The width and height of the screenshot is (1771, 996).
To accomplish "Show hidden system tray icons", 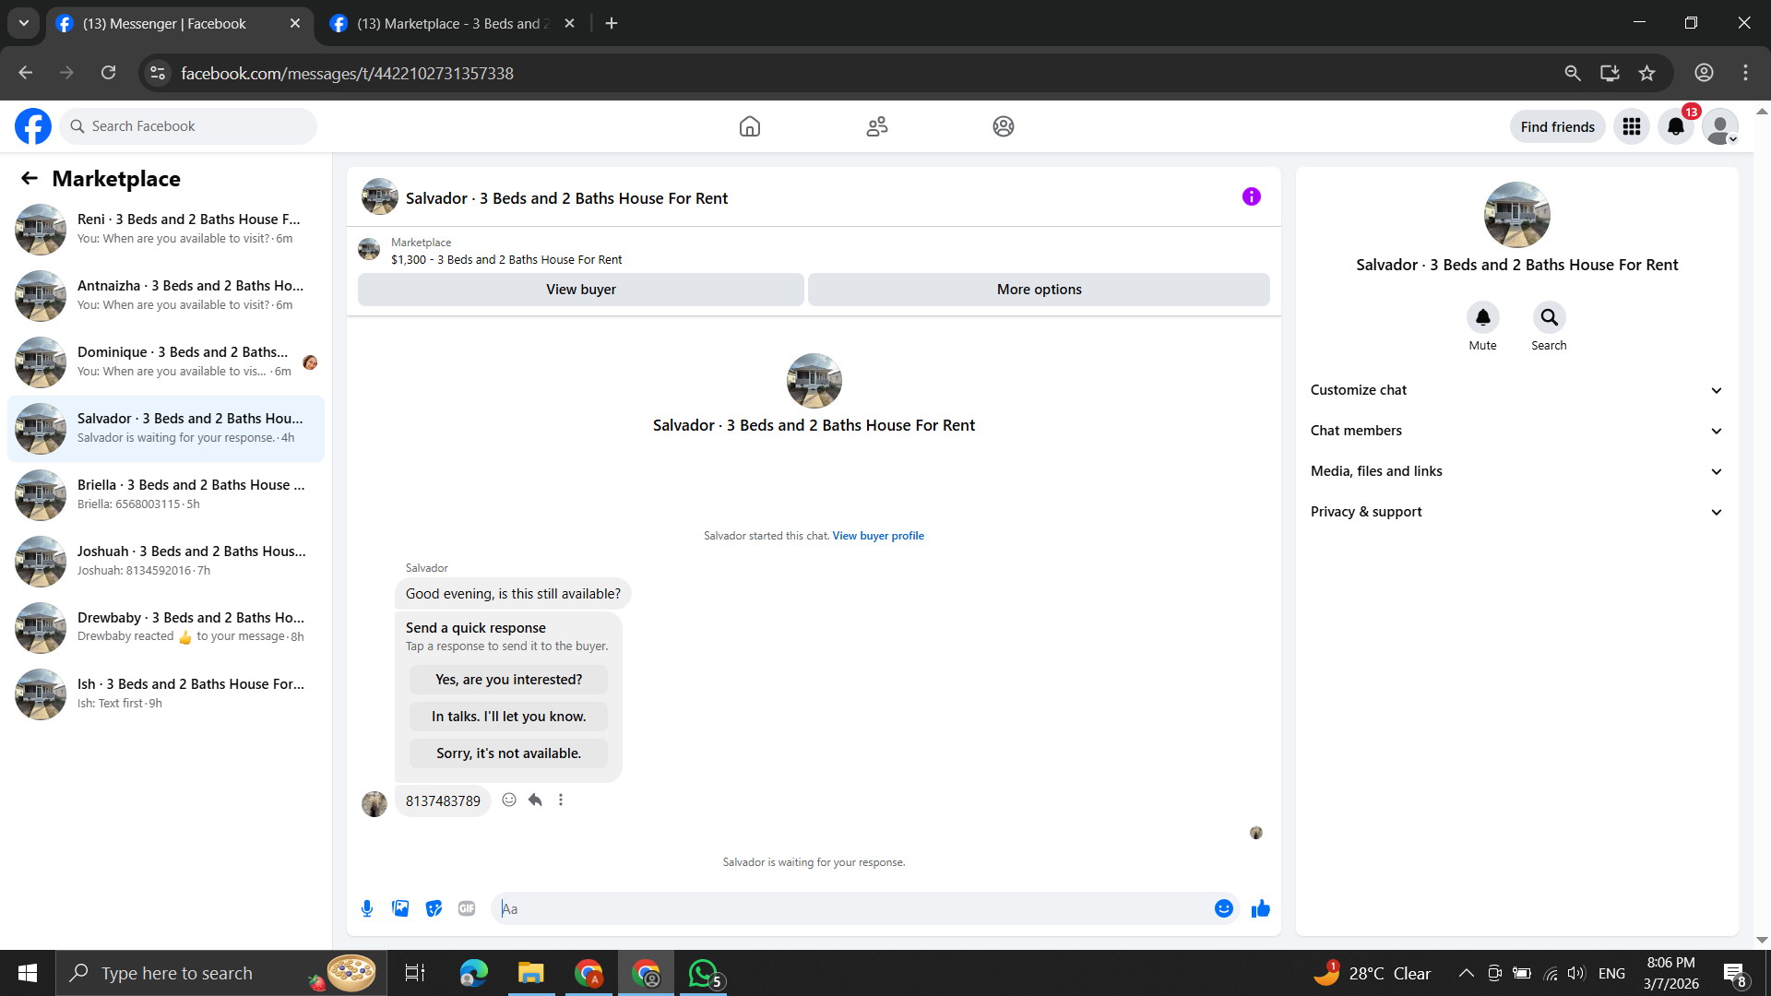I will [1466, 973].
